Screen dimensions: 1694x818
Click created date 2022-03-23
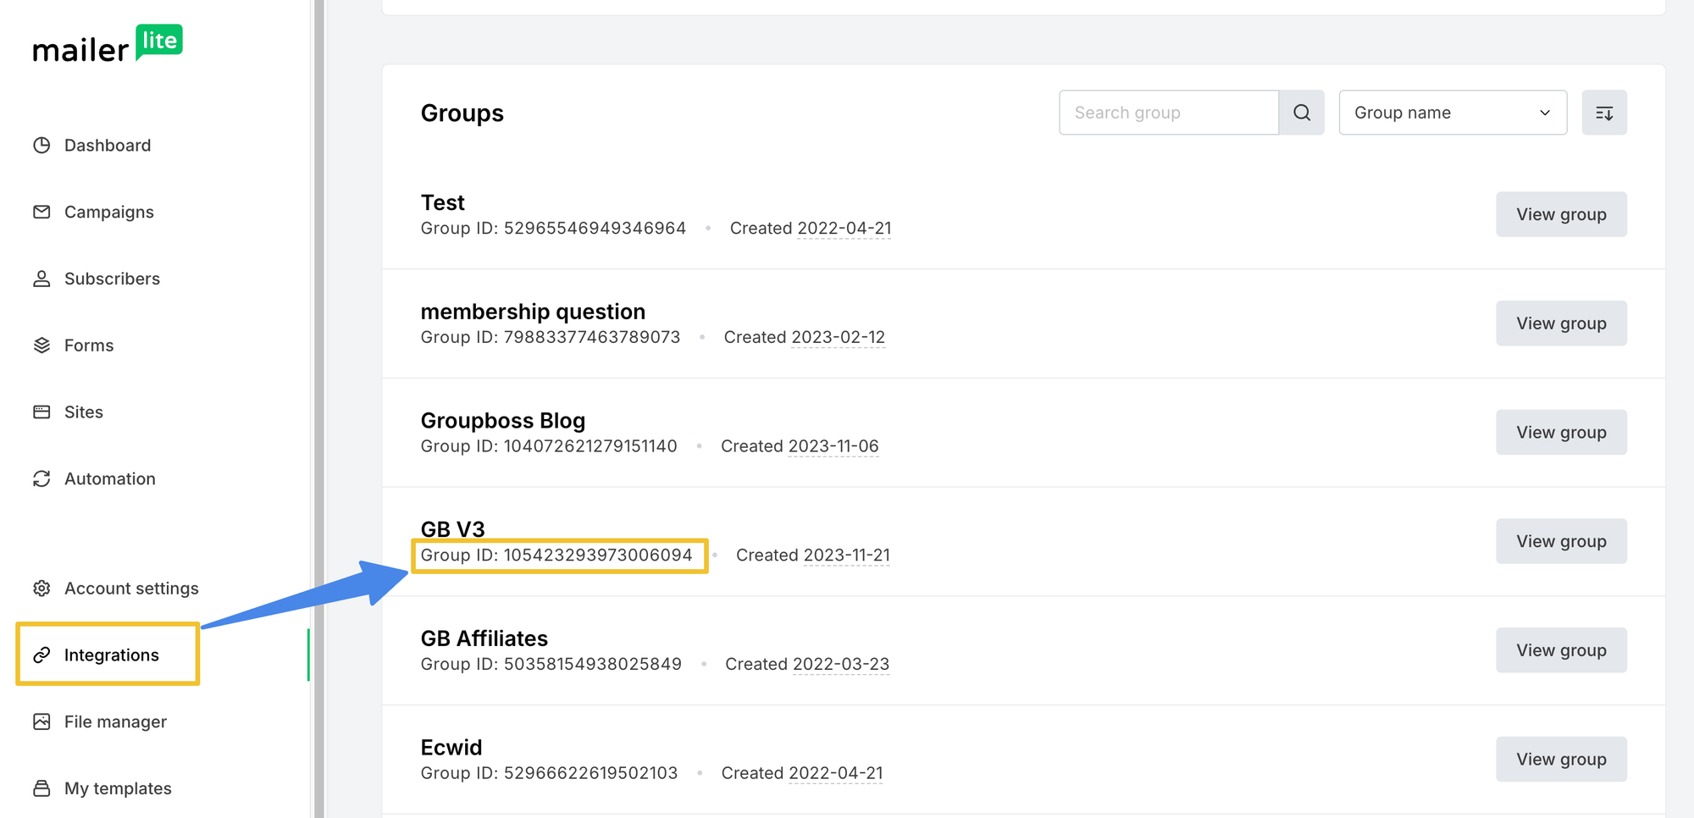[841, 664]
